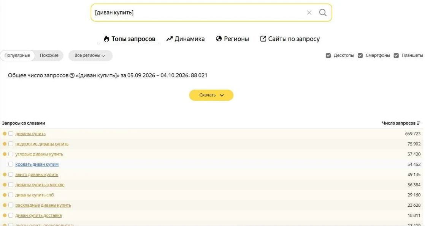Click the count 57 420
The width and height of the screenshot is (425, 226).
point(414,154)
